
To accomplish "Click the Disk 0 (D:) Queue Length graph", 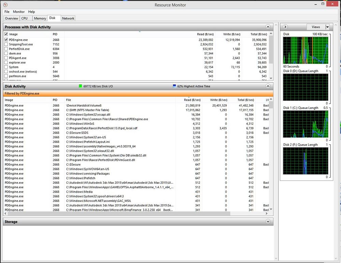I will [x=306, y=87].
